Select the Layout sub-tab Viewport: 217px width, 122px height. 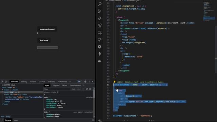click(x=65, y=85)
